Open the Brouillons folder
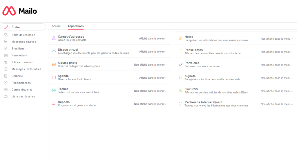Screen dimensions: 297x159 click(x=18, y=49)
